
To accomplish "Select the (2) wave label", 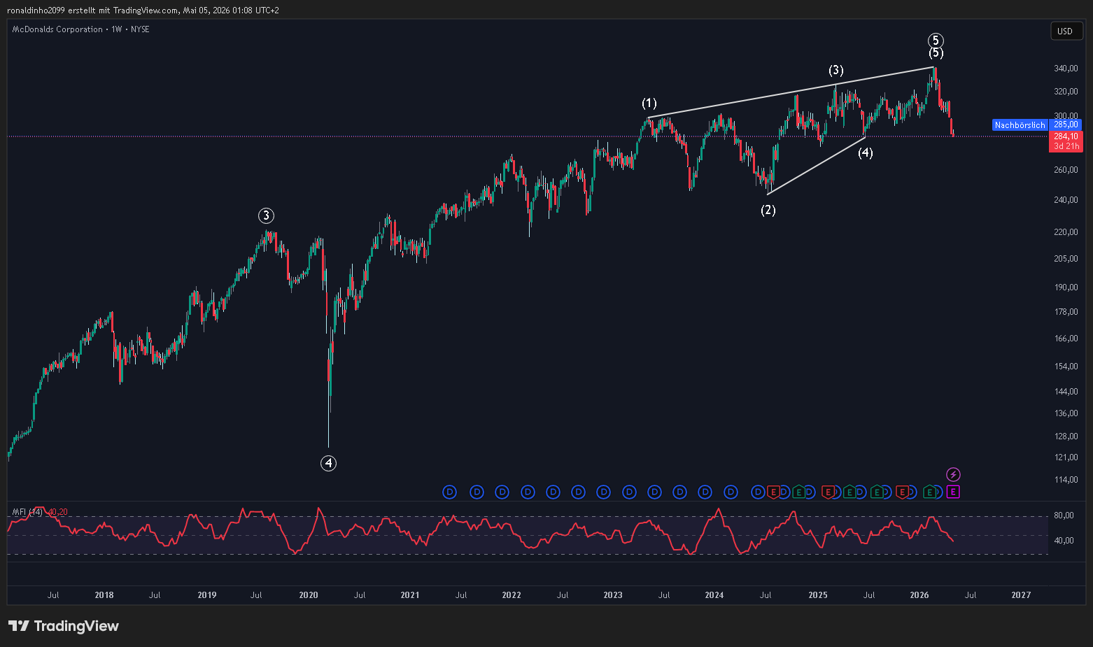I will (768, 210).
